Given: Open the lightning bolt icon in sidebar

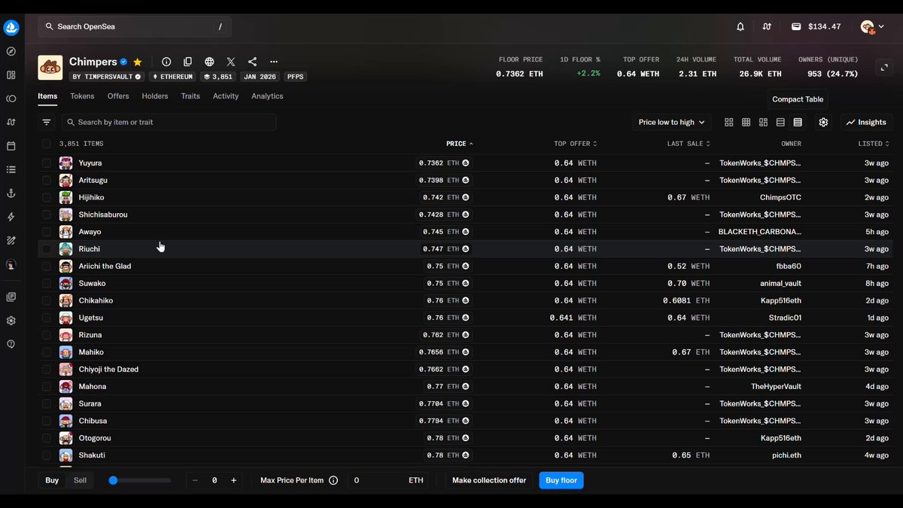Looking at the screenshot, I should pos(11,217).
